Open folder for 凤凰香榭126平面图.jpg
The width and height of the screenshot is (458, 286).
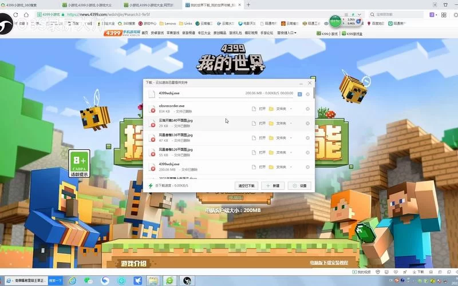278,152
